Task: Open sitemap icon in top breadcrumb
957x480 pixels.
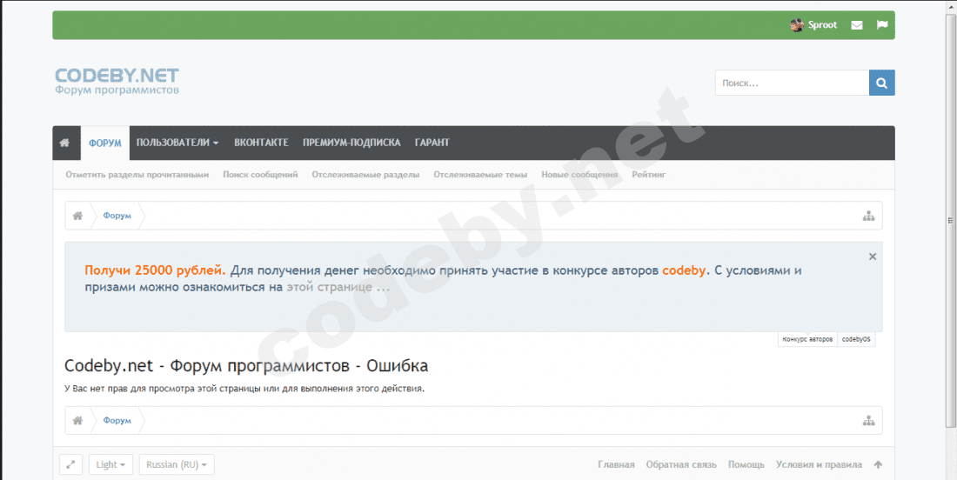Action: point(868,216)
